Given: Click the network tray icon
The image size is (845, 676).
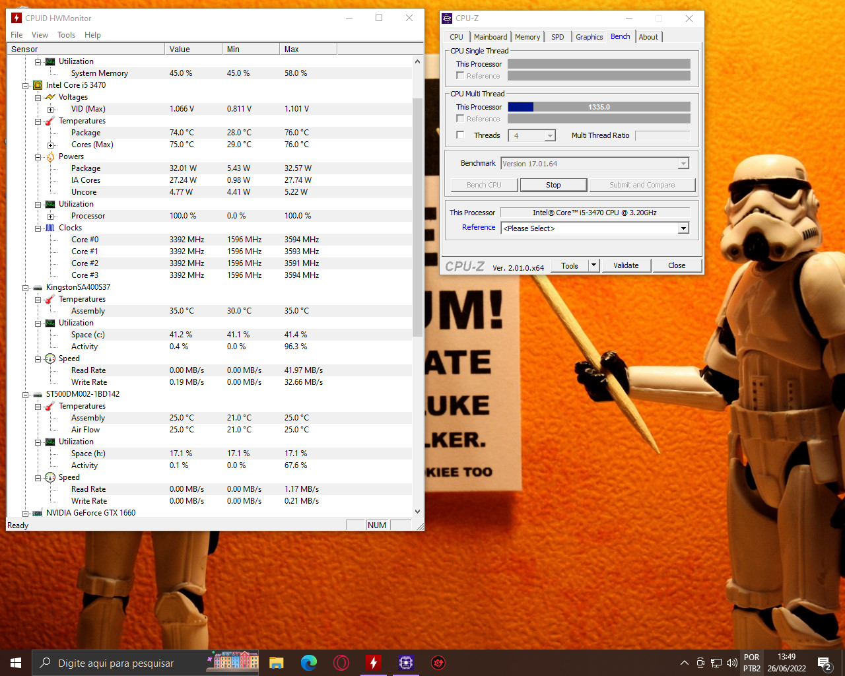Looking at the screenshot, I should 716,663.
